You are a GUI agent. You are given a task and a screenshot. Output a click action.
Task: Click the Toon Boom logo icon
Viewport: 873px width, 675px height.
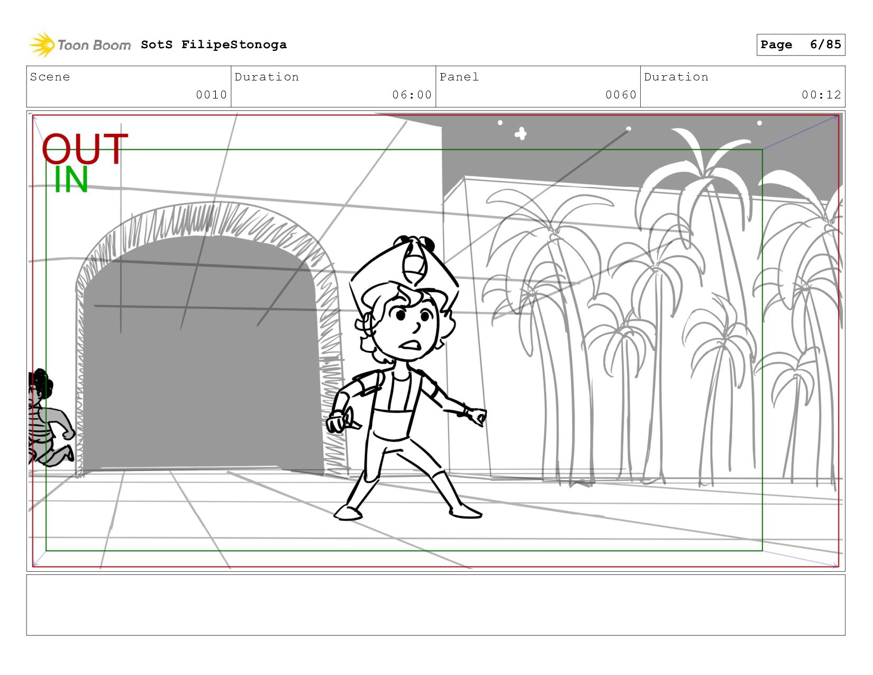pos(42,44)
